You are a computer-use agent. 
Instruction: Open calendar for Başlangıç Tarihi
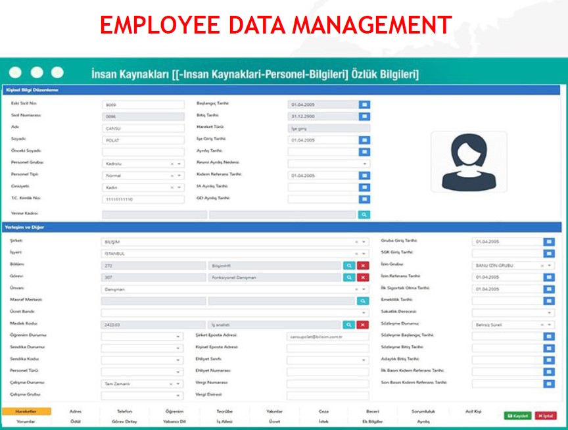point(364,105)
